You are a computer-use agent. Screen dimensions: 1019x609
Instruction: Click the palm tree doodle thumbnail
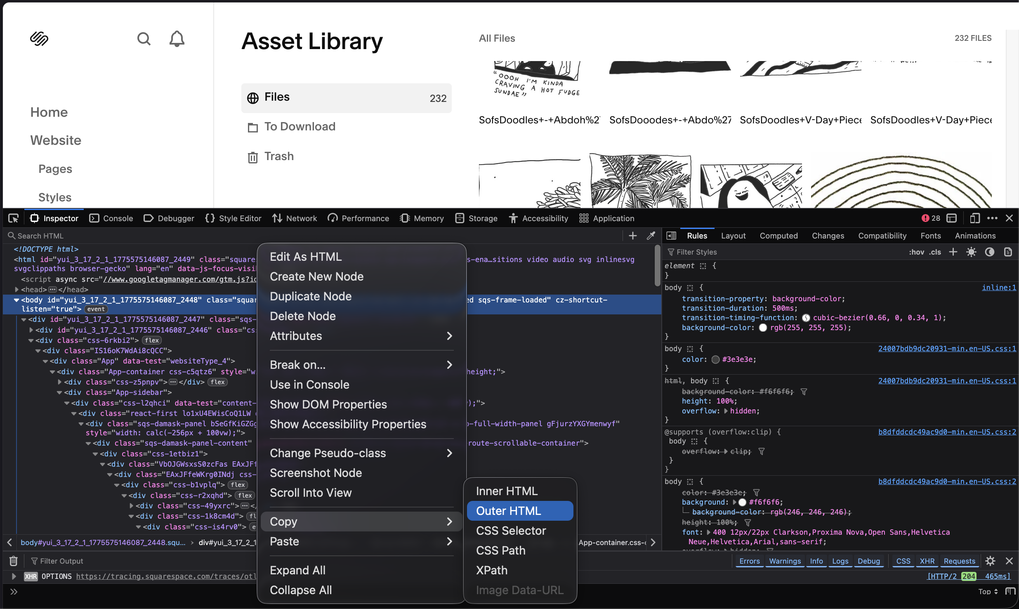coord(639,184)
